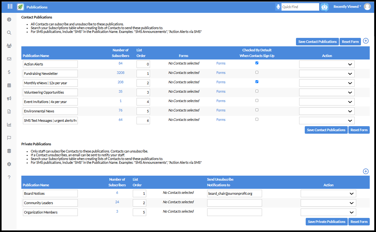Click top Save Contact Publications button

[x=317, y=42]
